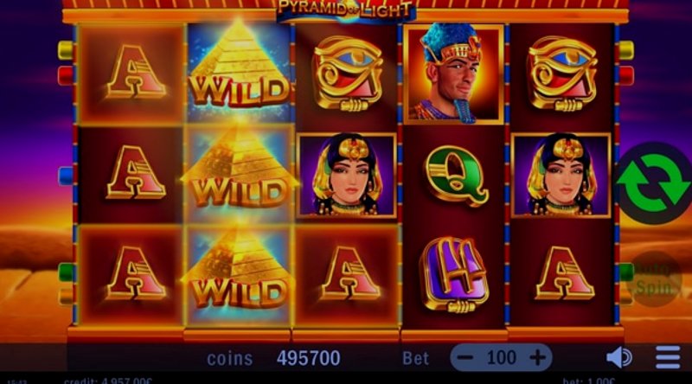Viewport: 692px width, 384px height.
Task: Click the green Q symbol
Action: pyautogui.click(x=456, y=176)
